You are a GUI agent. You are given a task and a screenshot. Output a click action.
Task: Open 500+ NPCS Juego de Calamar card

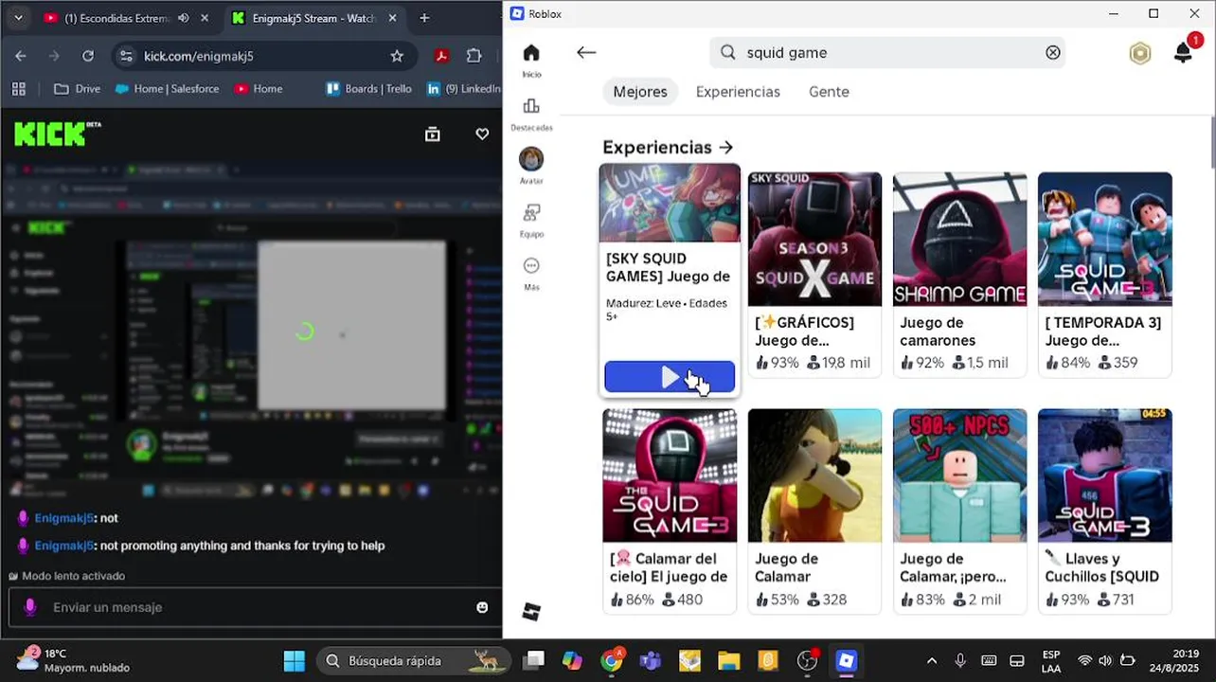(959, 511)
